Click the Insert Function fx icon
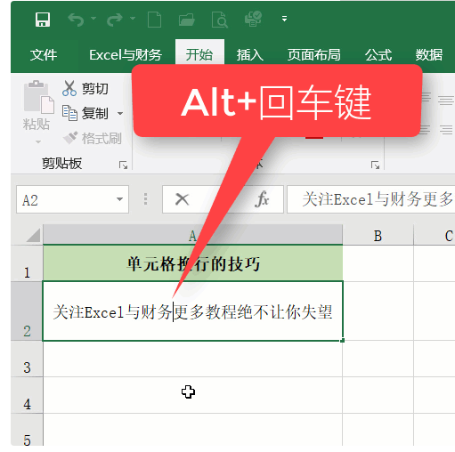The image size is (455, 452). click(262, 199)
